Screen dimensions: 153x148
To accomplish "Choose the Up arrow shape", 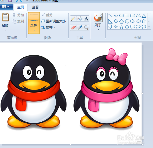I will pos(144,21).
